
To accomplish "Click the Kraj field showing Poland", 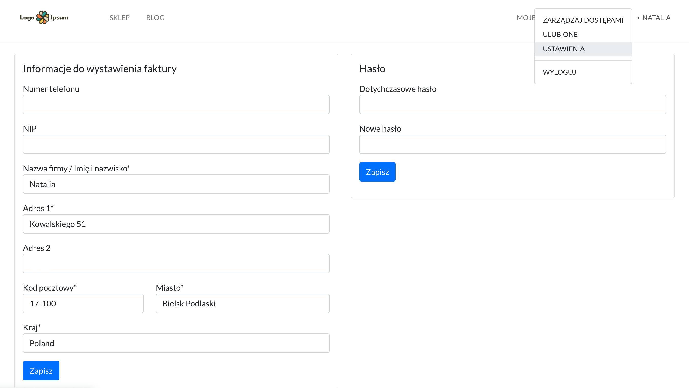I will pyautogui.click(x=176, y=343).
